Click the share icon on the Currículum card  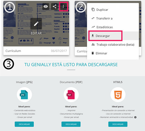click(54, 7)
